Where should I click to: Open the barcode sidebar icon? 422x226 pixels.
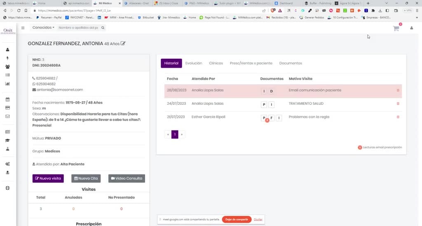click(x=7, y=75)
